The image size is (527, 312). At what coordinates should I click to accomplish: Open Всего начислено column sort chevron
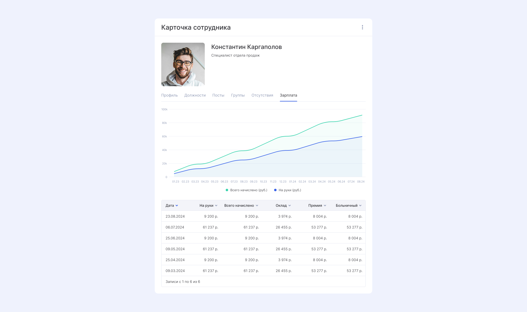pyautogui.click(x=257, y=206)
